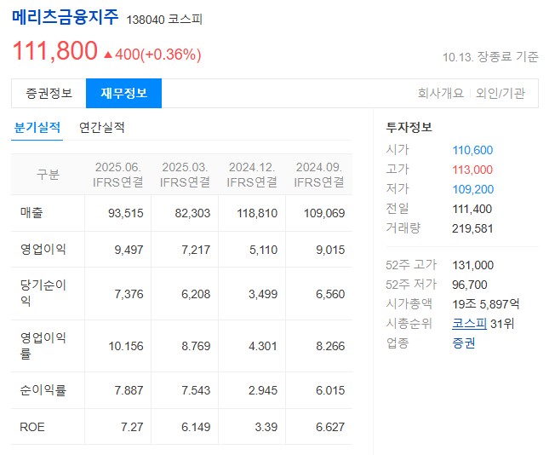Click the 순이익률 value 6.015

(330, 390)
